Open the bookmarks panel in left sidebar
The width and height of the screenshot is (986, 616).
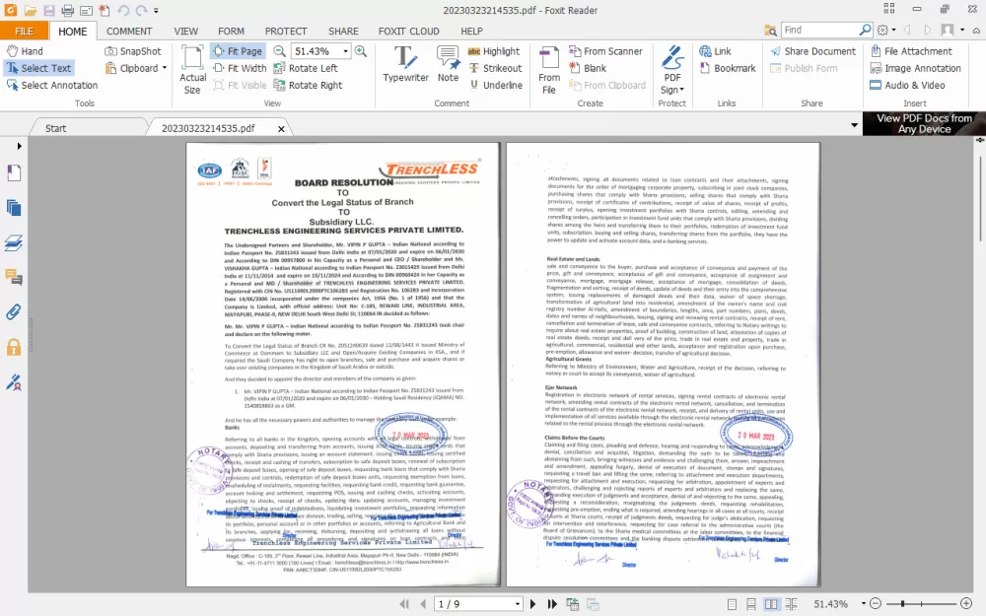coord(14,172)
